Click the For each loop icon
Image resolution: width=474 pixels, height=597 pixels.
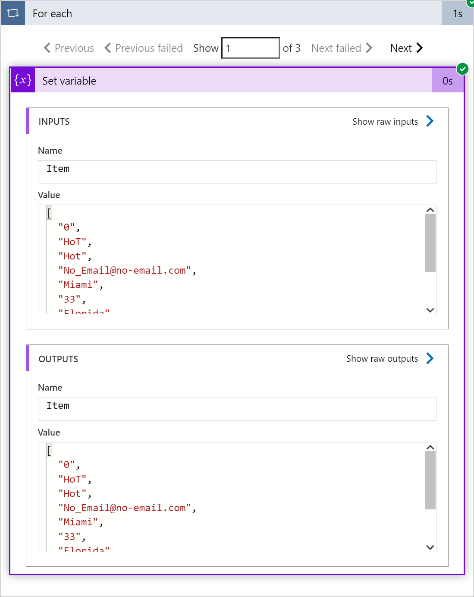(x=13, y=13)
